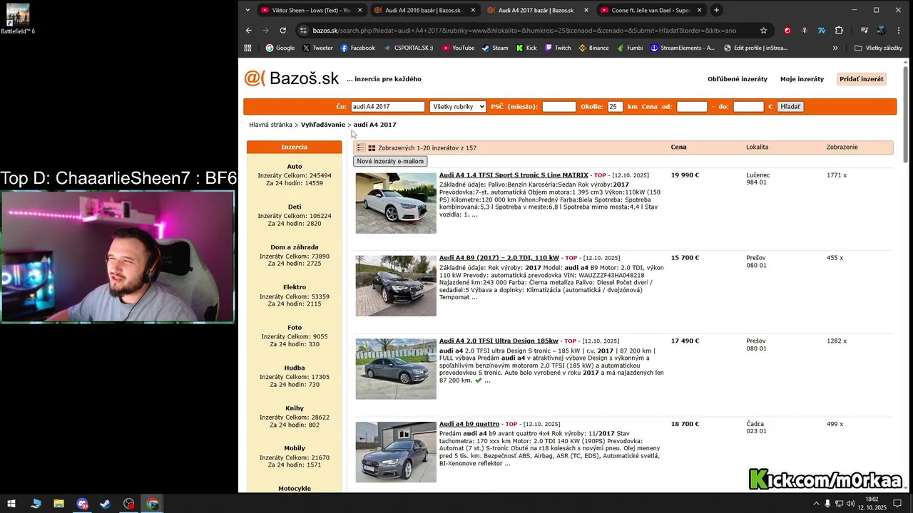Go to Hlavná stránka breadcrumb
This screenshot has width=913, height=513.
(270, 125)
